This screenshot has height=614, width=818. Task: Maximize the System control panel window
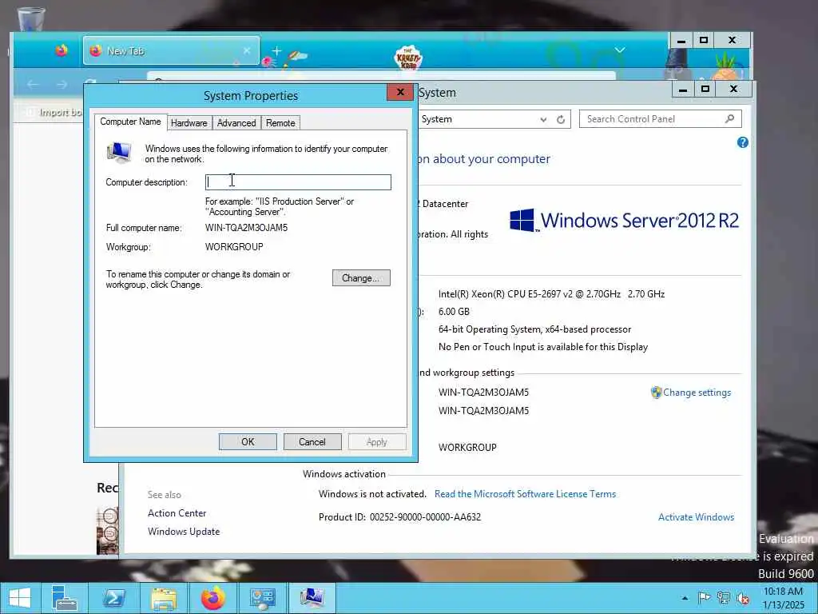coord(705,90)
